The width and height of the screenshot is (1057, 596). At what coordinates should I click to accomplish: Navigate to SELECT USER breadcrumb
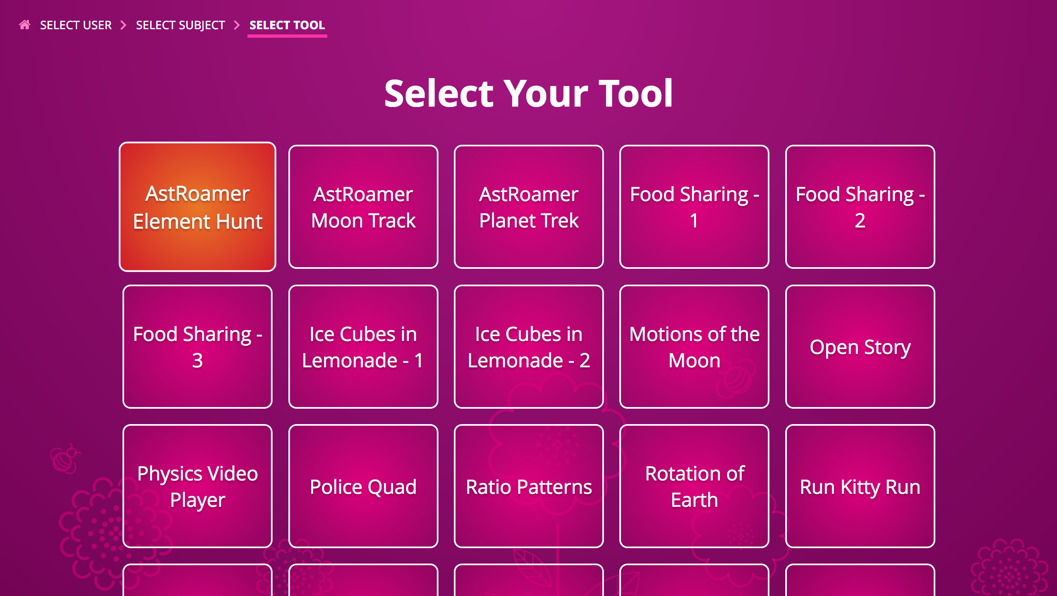coord(75,25)
